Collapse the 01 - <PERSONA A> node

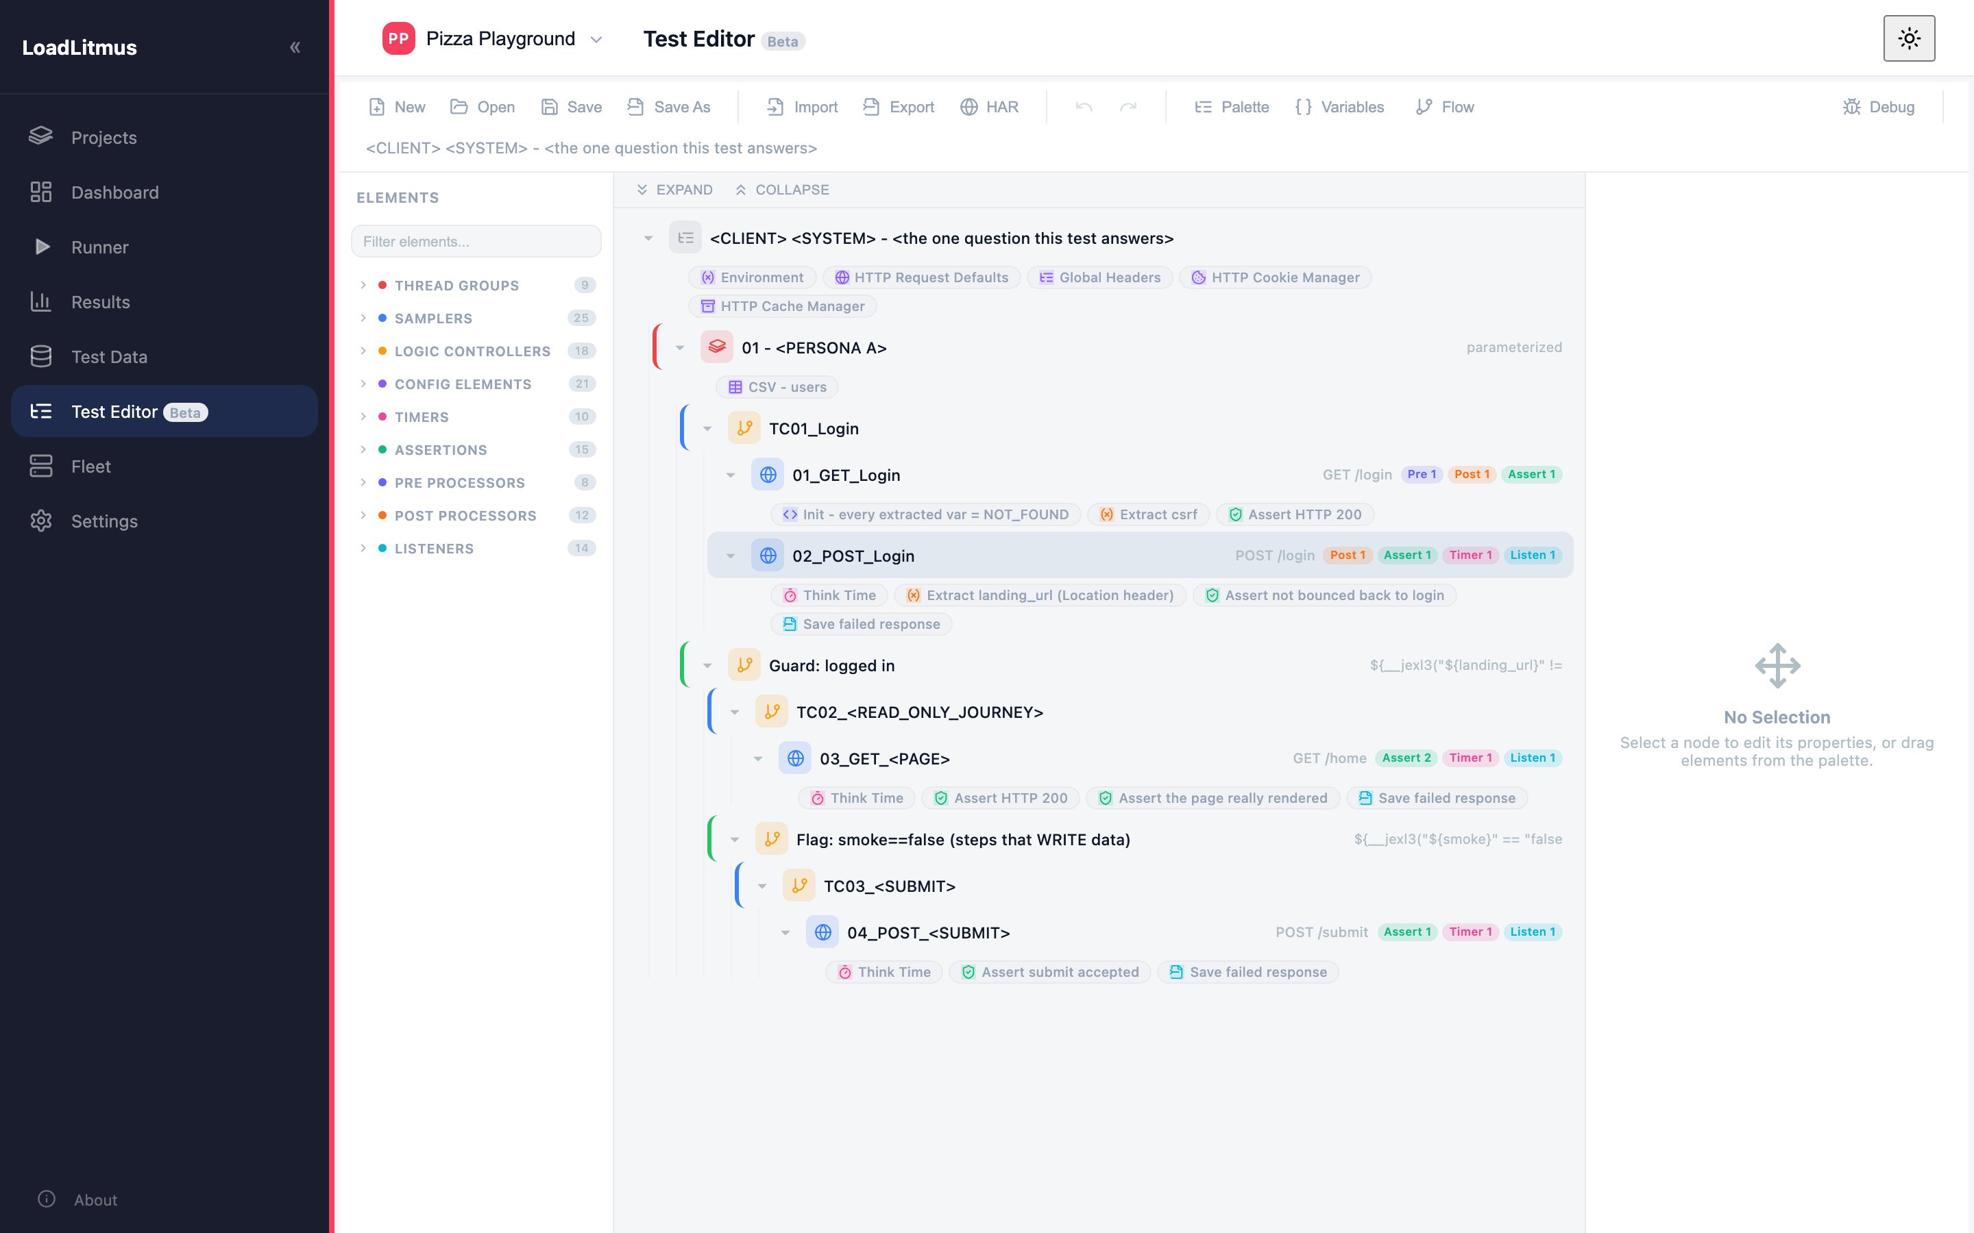679,348
